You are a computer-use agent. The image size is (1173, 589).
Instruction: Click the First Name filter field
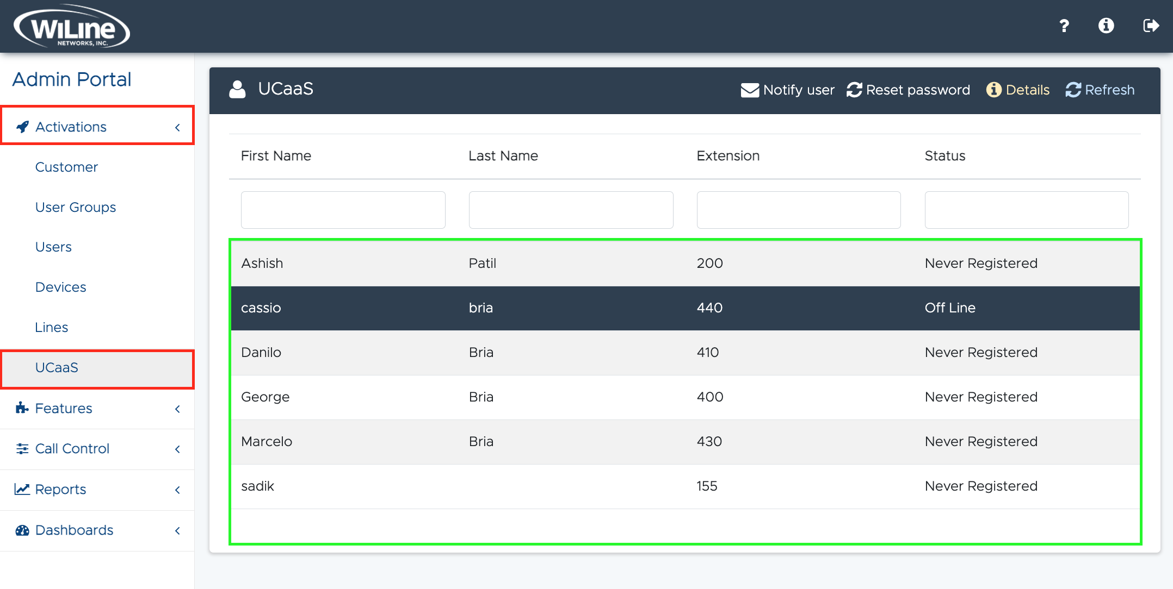coord(343,210)
